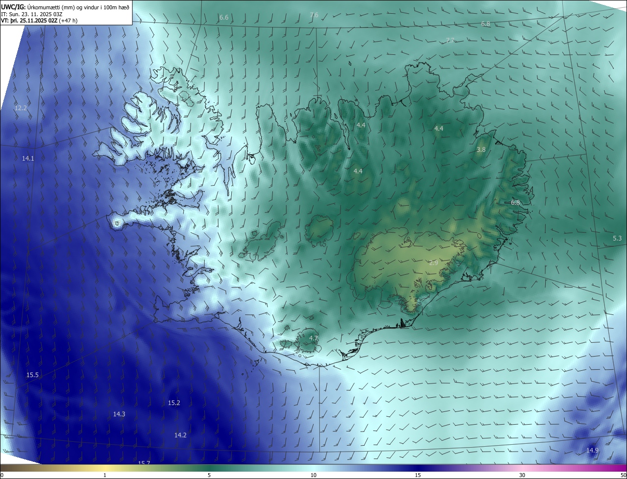Click the 14.2 value label on the map
The height and width of the screenshot is (479, 627).
tap(180, 435)
